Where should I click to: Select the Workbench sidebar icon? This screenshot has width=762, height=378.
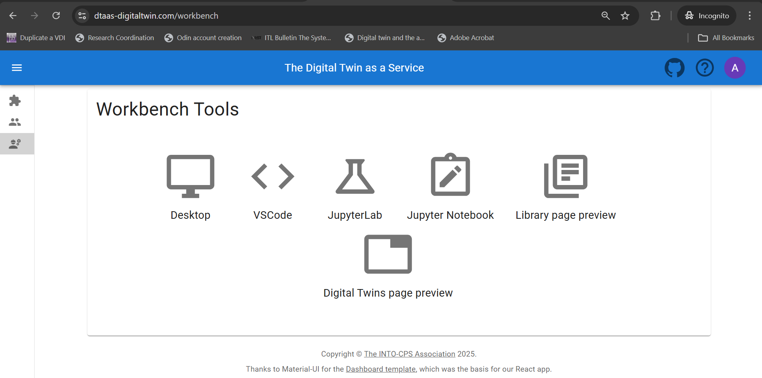coord(15,144)
